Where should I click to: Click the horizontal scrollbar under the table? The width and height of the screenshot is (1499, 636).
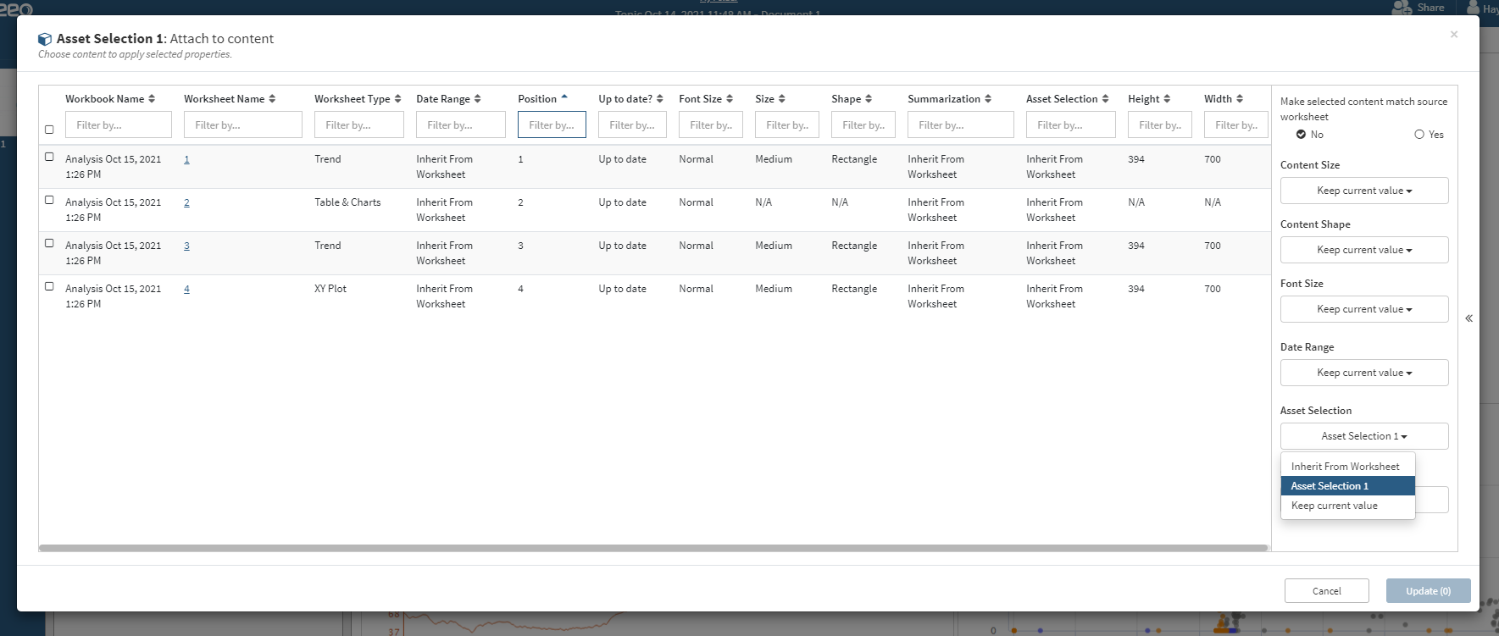pyautogui.click(x=652, y=548)
